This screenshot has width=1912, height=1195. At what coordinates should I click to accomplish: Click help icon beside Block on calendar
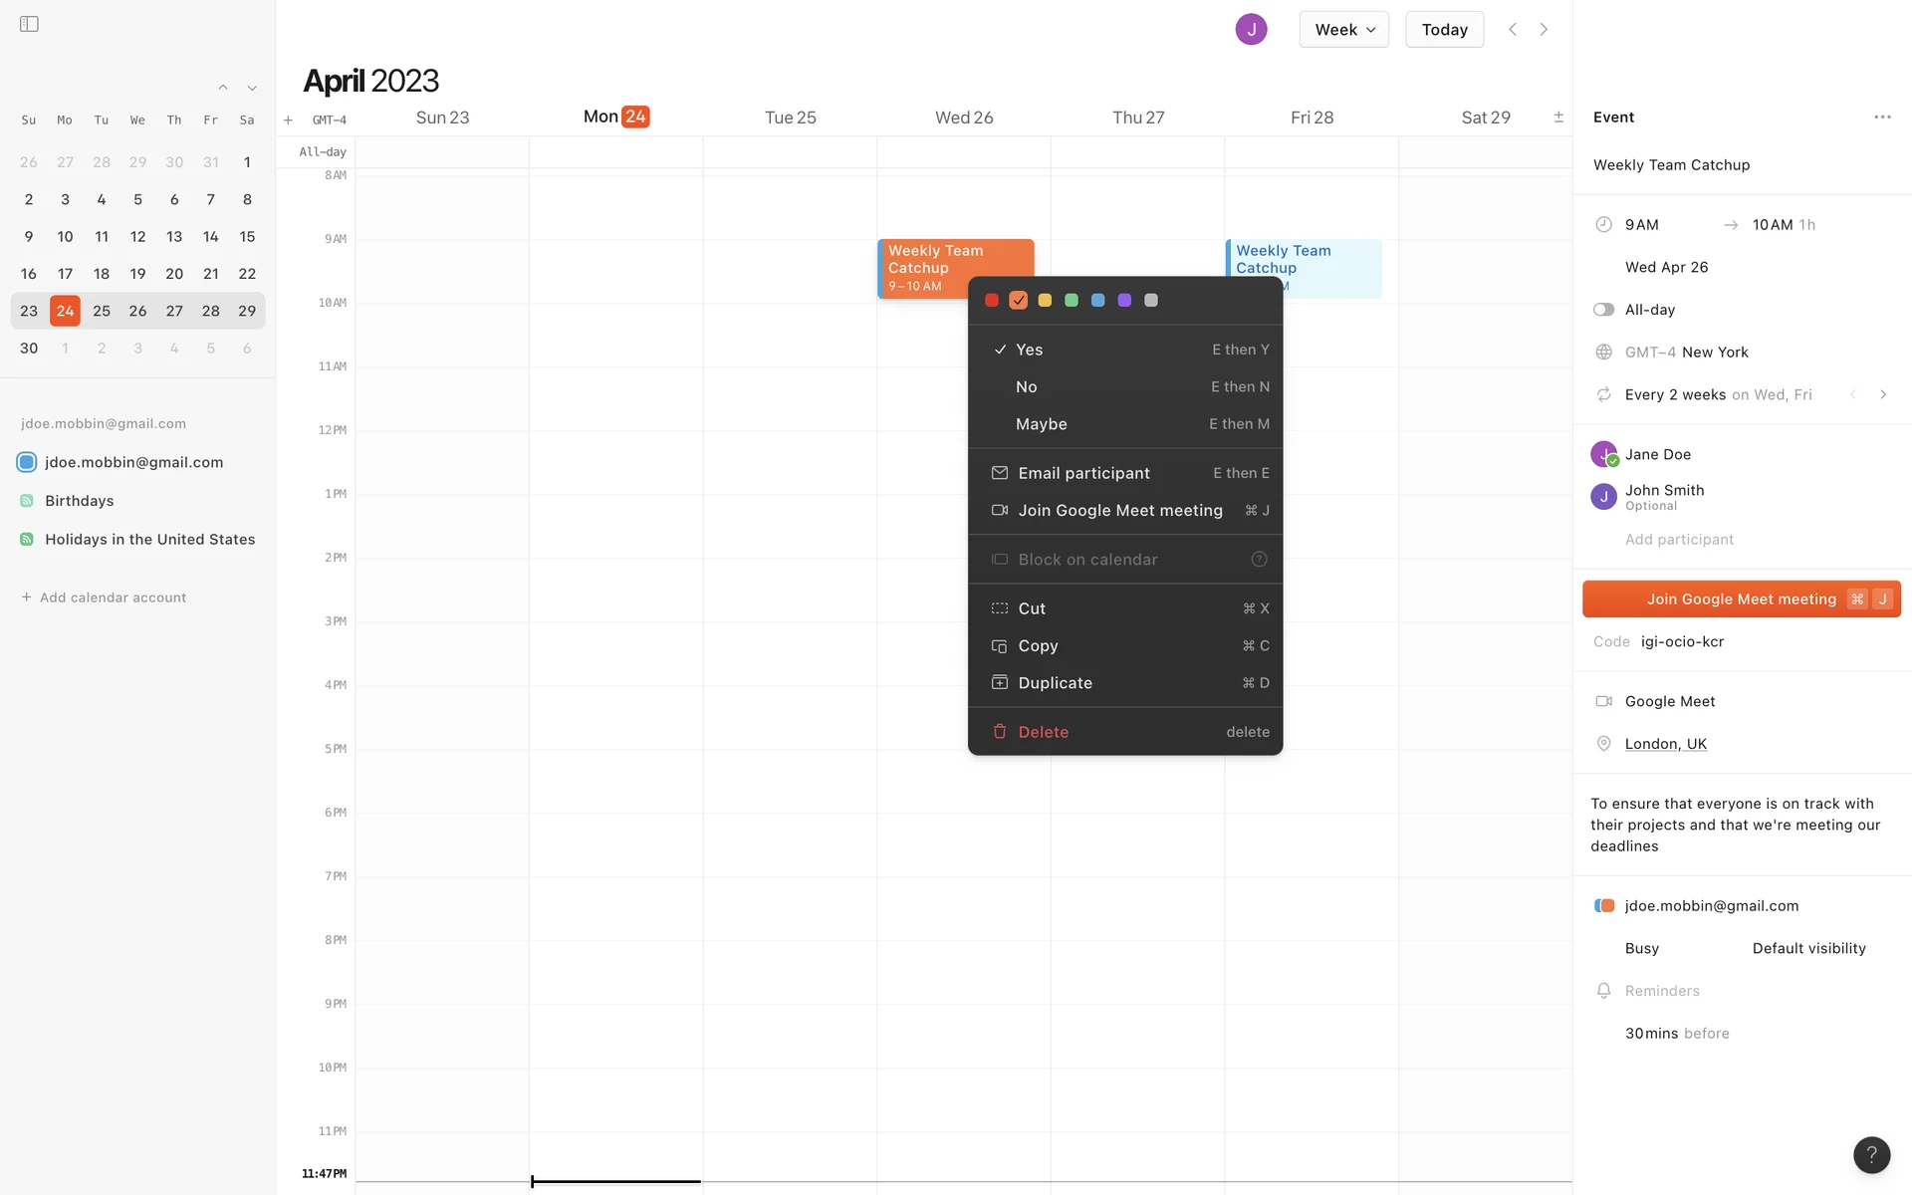click(1259, 560)
